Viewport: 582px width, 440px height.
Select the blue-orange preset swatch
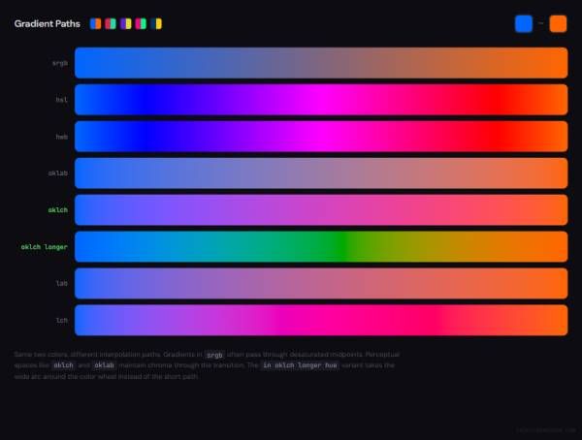coord(95,23)
